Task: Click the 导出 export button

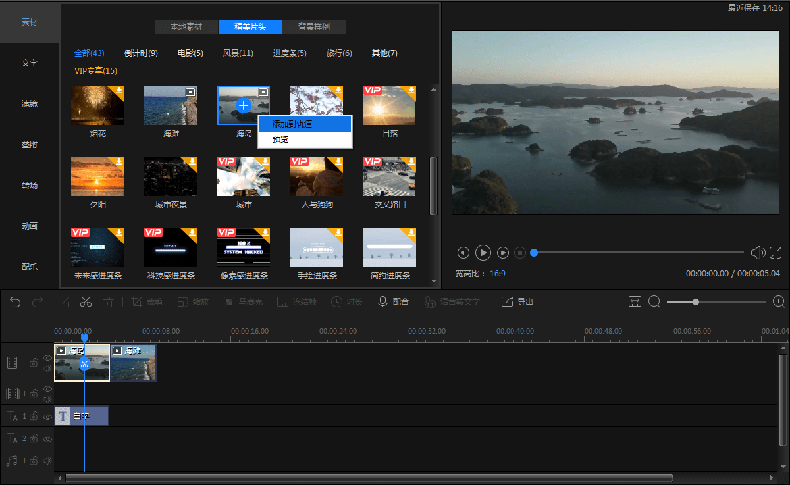Action: pos(517,302)
